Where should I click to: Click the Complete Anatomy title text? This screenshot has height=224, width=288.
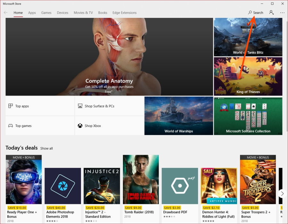(109, 81)
